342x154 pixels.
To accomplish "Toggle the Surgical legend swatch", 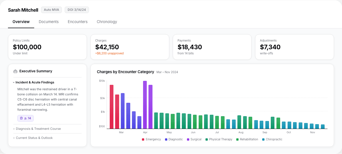I will [x=188, y=139].
